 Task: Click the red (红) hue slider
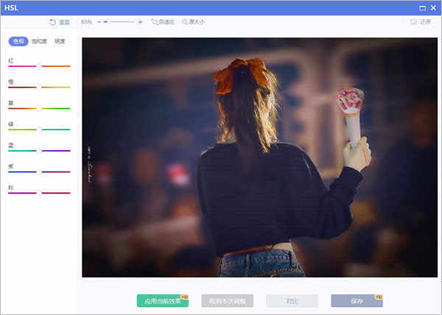(39, 66)
